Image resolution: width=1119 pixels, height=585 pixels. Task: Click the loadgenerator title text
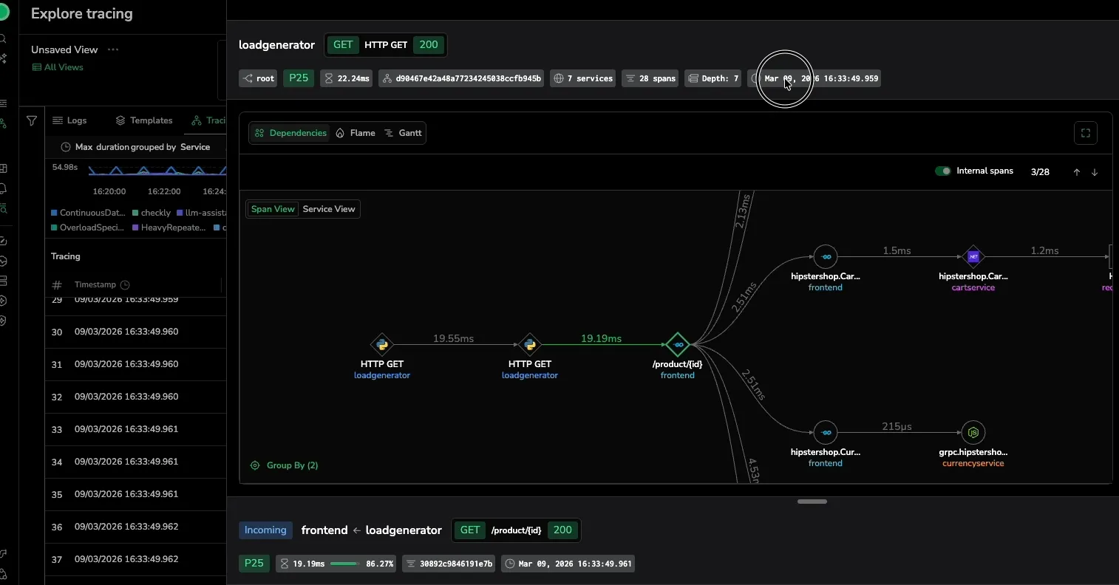coord(276,45)
